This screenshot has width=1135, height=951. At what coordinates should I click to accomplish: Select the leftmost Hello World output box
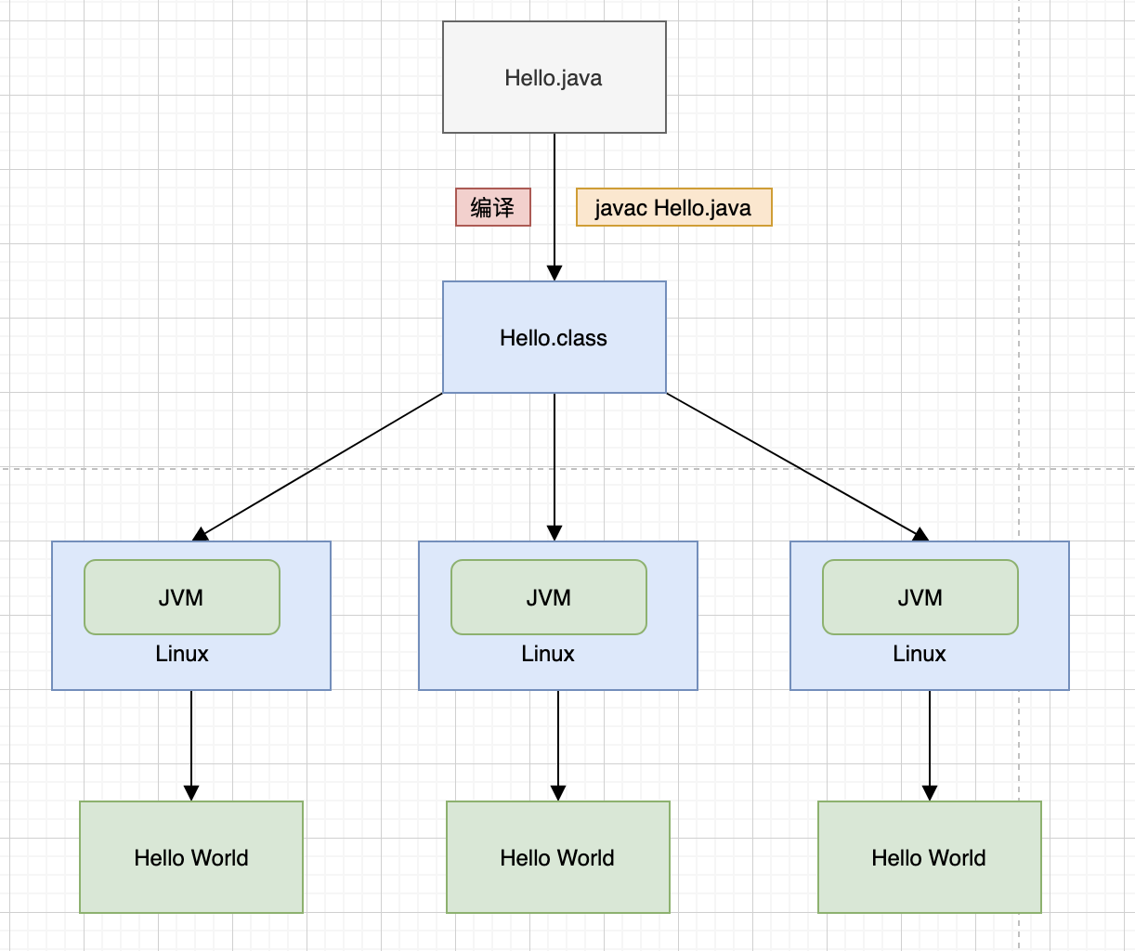pos(190,857)
